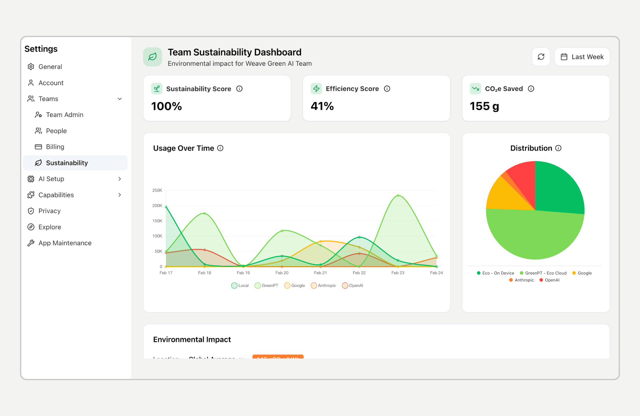Hide OpenAI series via chart legend
The height and width of the screenshot is (416, 640).
pyautogui.click(x=345, y=285)
